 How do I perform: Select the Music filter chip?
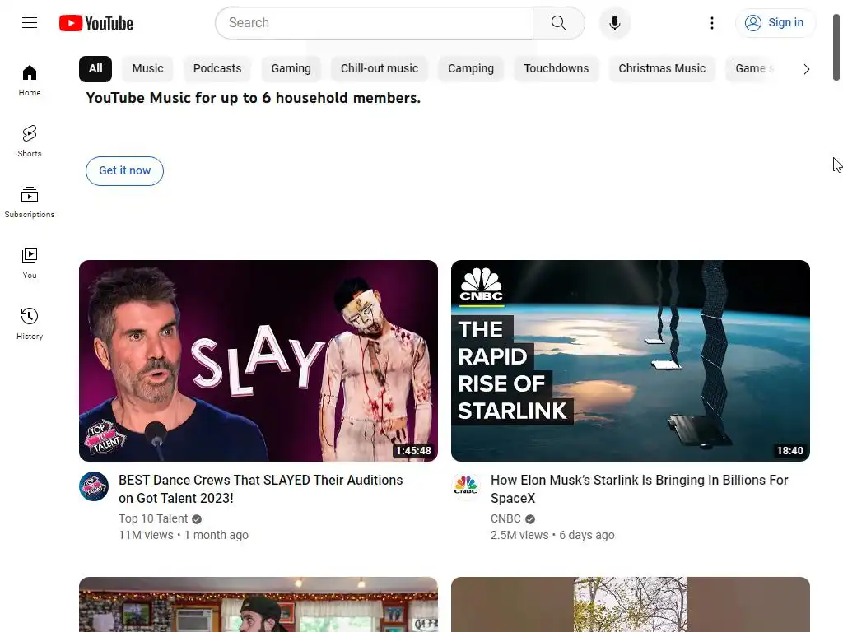(x=148, y=69)
